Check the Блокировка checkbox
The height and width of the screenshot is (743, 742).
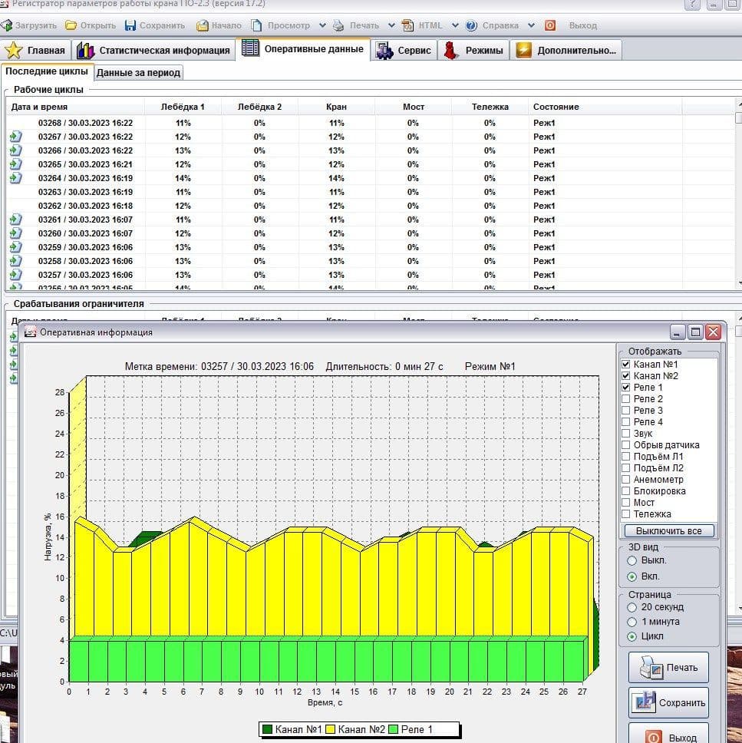click(x=625, y=491)
